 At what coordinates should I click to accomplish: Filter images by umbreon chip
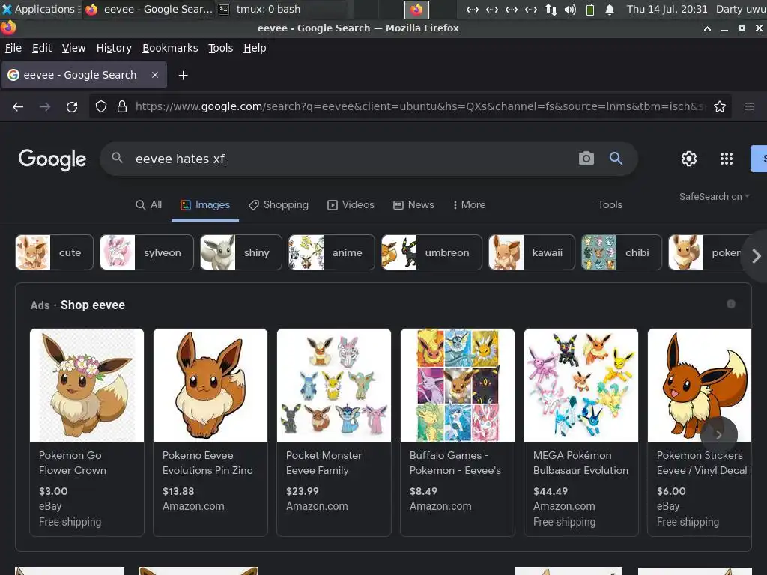pos(431,252)
